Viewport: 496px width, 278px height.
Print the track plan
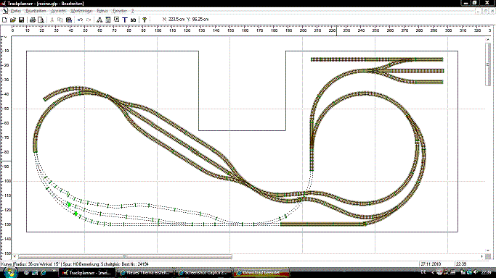(32, 20)
